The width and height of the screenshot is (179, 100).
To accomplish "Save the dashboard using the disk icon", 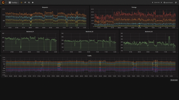I will coord(29,2).
